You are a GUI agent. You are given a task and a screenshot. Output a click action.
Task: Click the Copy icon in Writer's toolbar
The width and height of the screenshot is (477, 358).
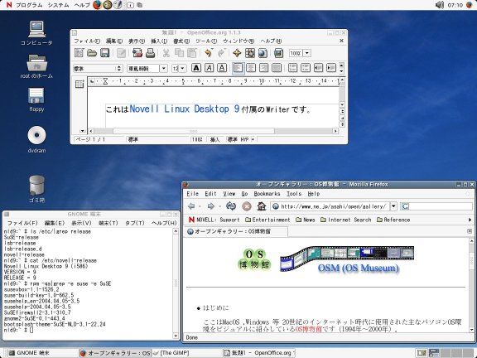(x=179, y=53)
